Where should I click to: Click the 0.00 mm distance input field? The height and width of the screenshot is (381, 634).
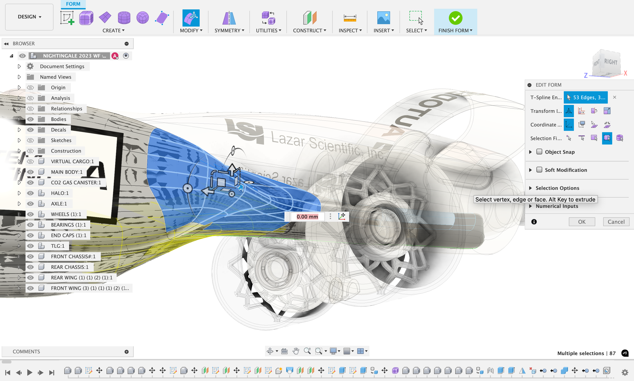(307, 216)
